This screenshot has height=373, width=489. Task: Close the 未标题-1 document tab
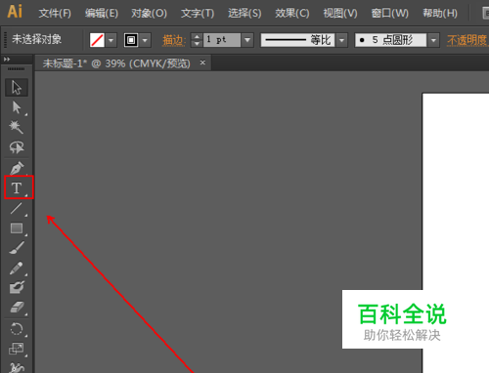202,62
